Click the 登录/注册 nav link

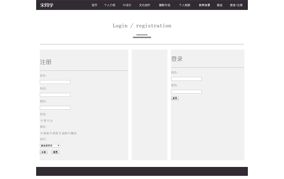pos(236,5)
